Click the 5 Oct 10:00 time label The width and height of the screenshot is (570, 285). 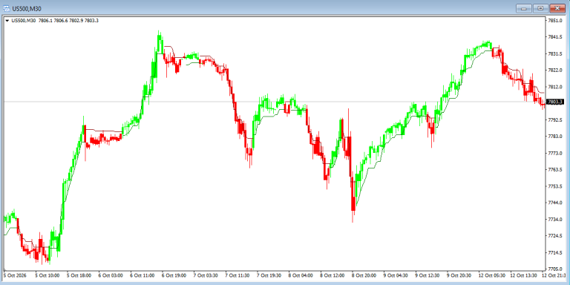click(x=47, y=275)
